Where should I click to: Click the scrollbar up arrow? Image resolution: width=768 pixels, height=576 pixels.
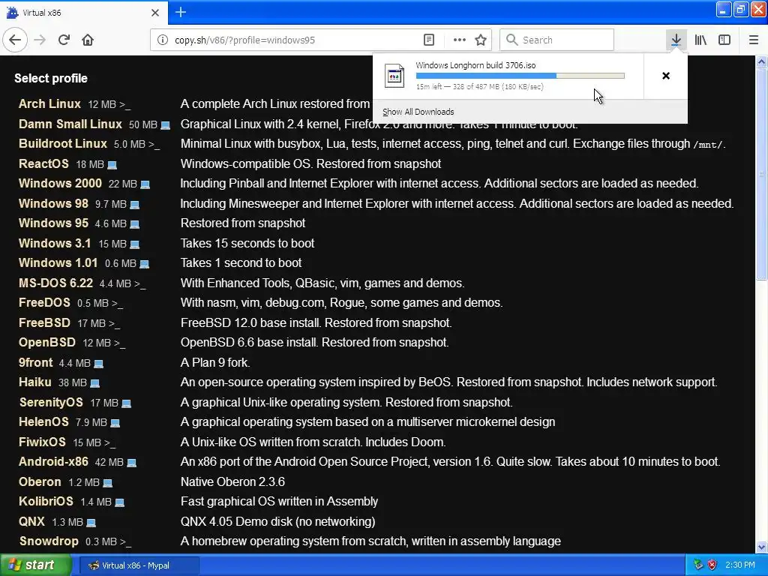(762, 61)
